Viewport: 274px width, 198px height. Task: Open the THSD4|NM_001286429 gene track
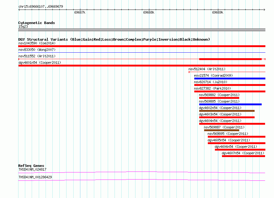tap(142, 180)
